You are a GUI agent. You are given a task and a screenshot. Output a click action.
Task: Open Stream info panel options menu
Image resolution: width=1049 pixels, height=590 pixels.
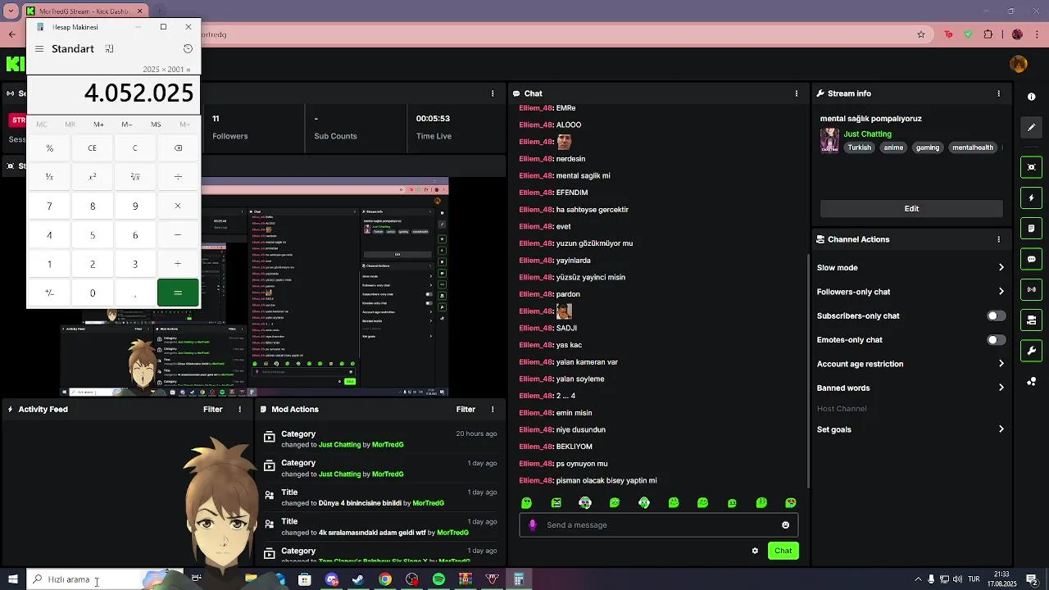998,93
